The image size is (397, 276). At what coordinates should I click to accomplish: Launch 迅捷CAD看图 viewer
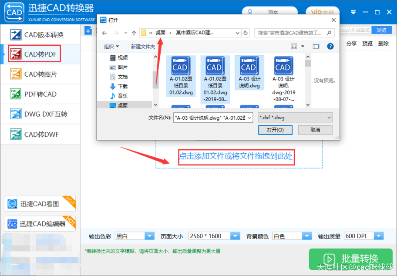(x=40, y=204)
